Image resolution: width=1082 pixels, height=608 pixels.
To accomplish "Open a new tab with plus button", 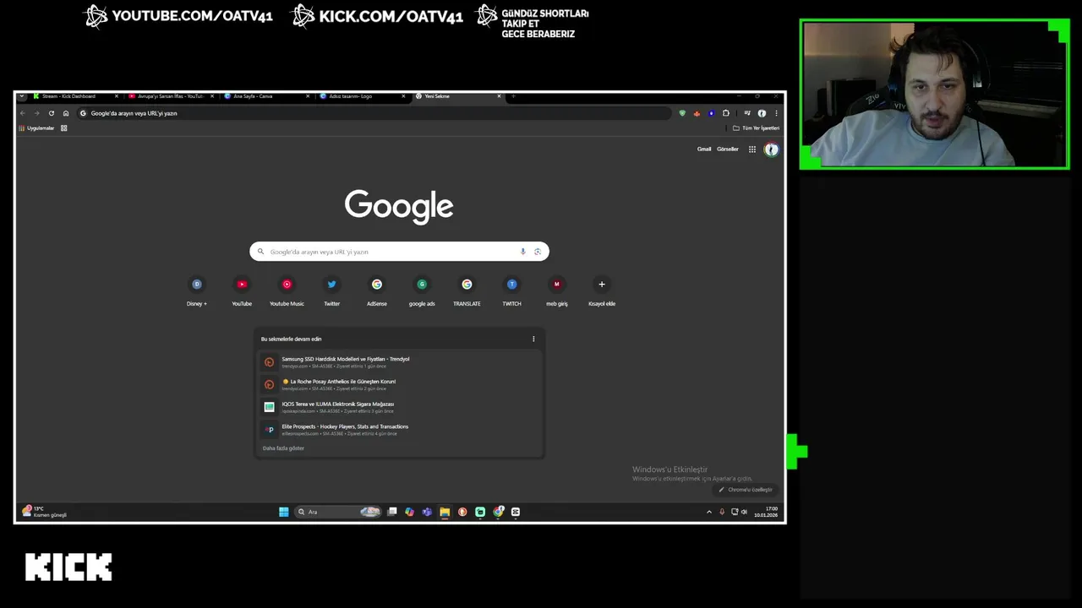I will click(x=513, y=96).
